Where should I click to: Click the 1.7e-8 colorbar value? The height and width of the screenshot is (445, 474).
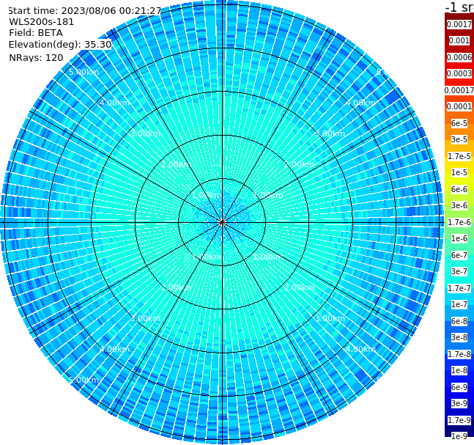(459, 354)
